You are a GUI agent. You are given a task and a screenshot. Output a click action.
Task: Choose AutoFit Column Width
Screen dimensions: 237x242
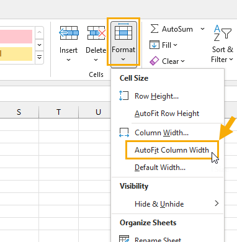[172, 150]
